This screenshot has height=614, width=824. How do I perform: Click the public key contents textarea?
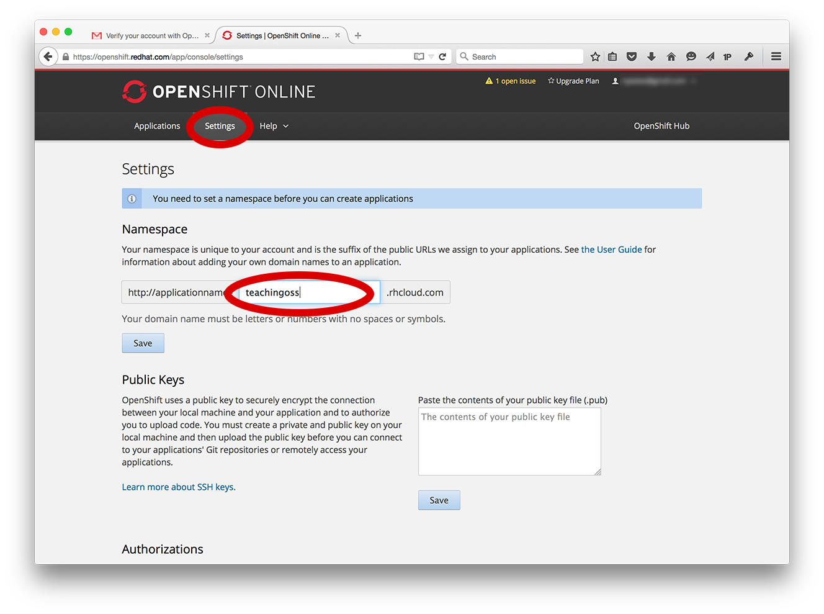pos(509,441)
